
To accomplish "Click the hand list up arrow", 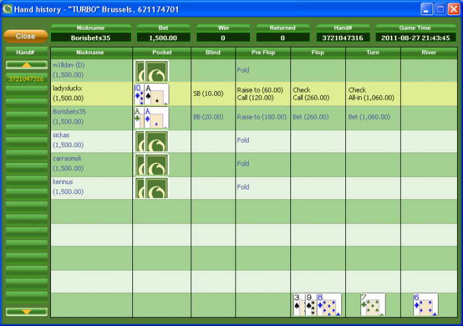I will (26, 65).
